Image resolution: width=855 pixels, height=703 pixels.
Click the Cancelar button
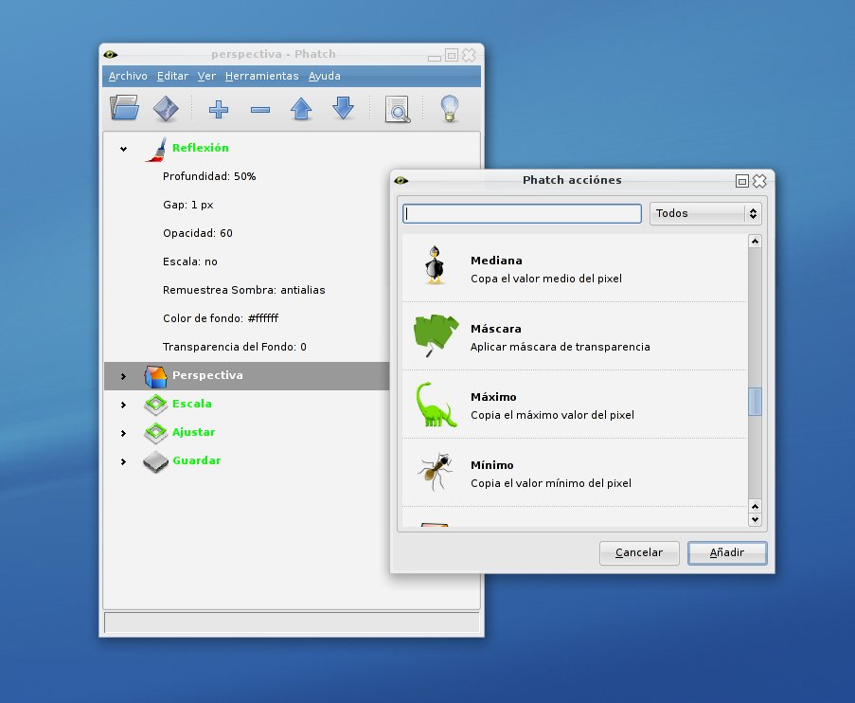pos(639,553)
